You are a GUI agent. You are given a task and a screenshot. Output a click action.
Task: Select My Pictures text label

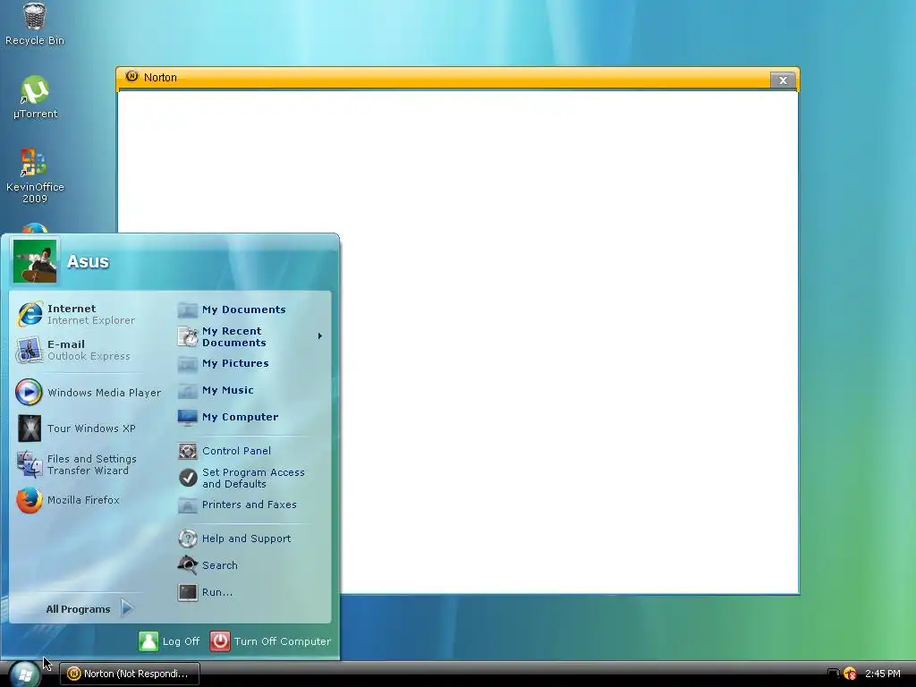pos(235,363)
